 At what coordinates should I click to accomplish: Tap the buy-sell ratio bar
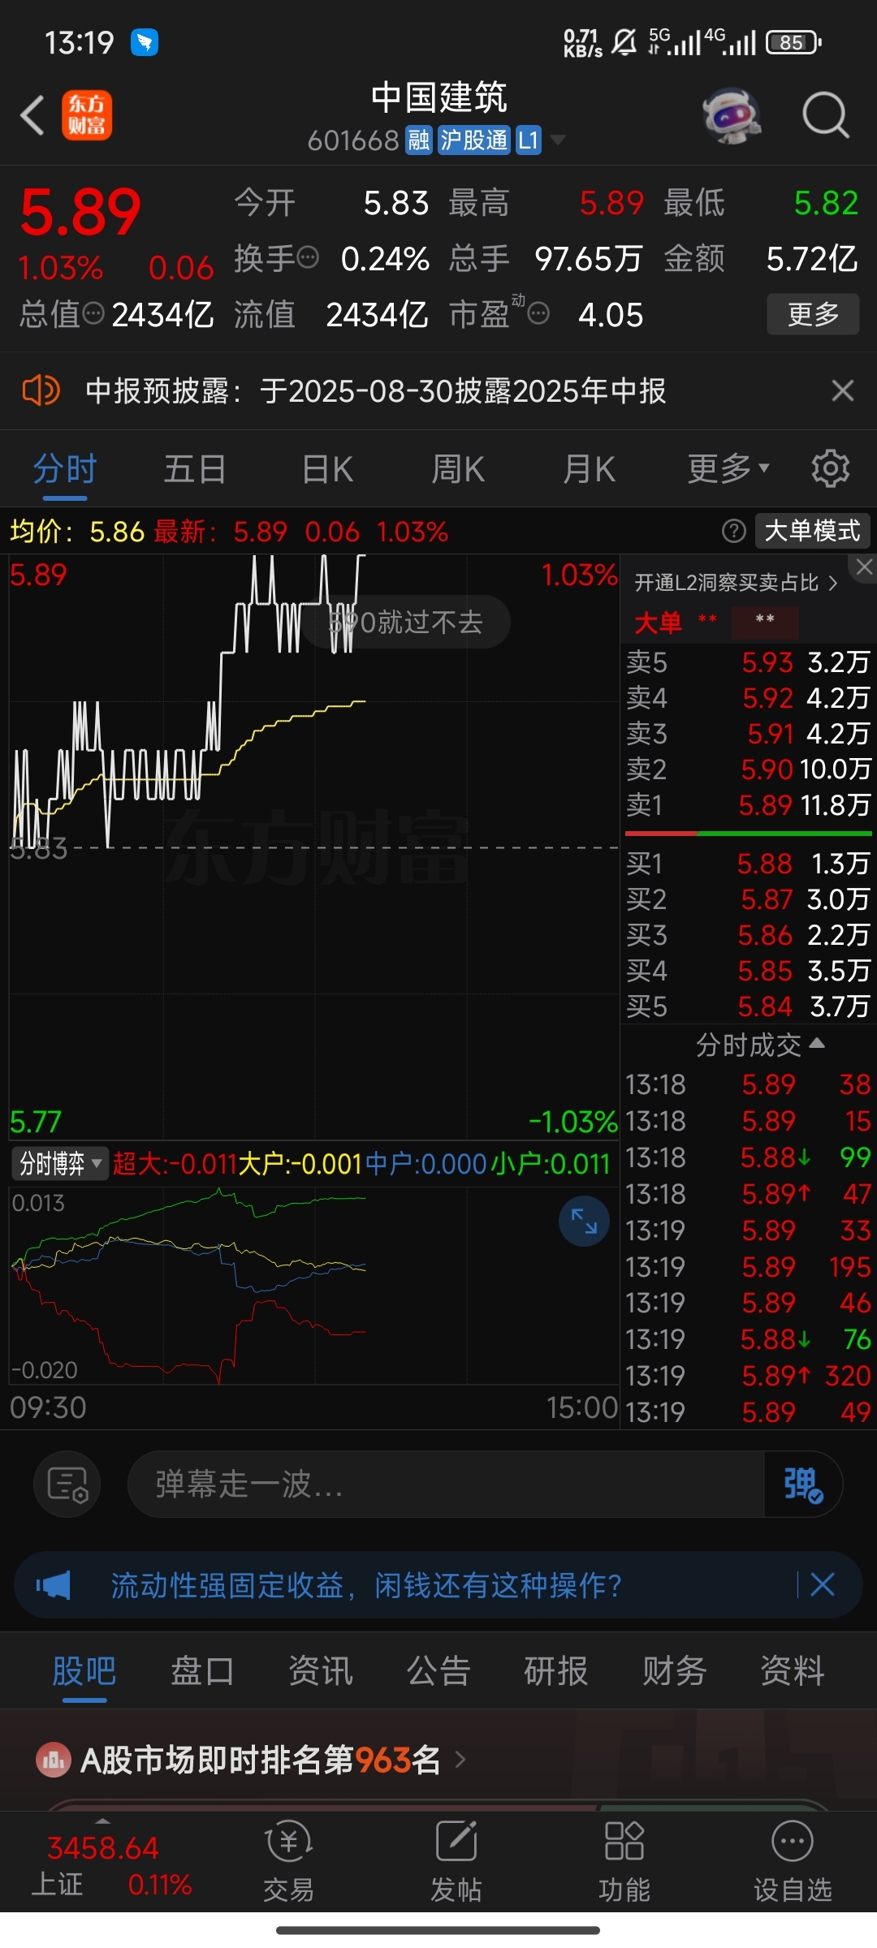(748, 834)
